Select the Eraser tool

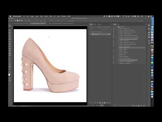click(x=10, y=48)
